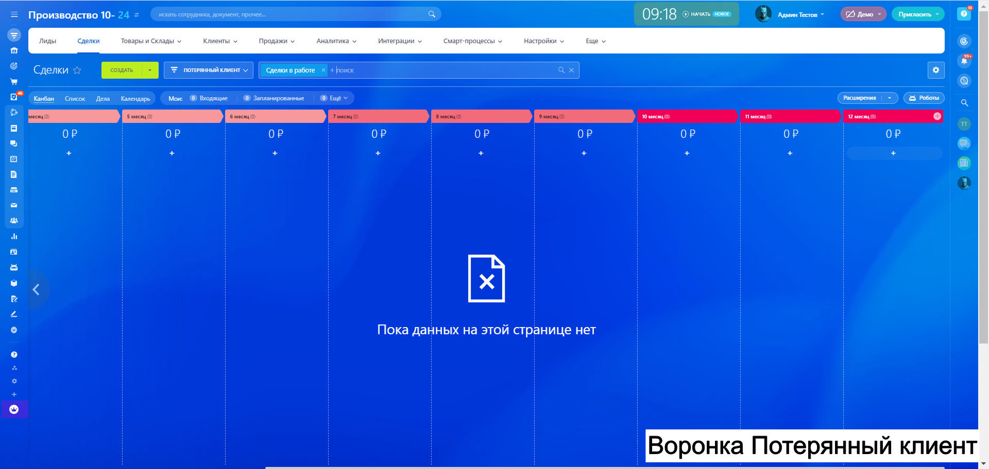Expand the Продажи menu

277,41
